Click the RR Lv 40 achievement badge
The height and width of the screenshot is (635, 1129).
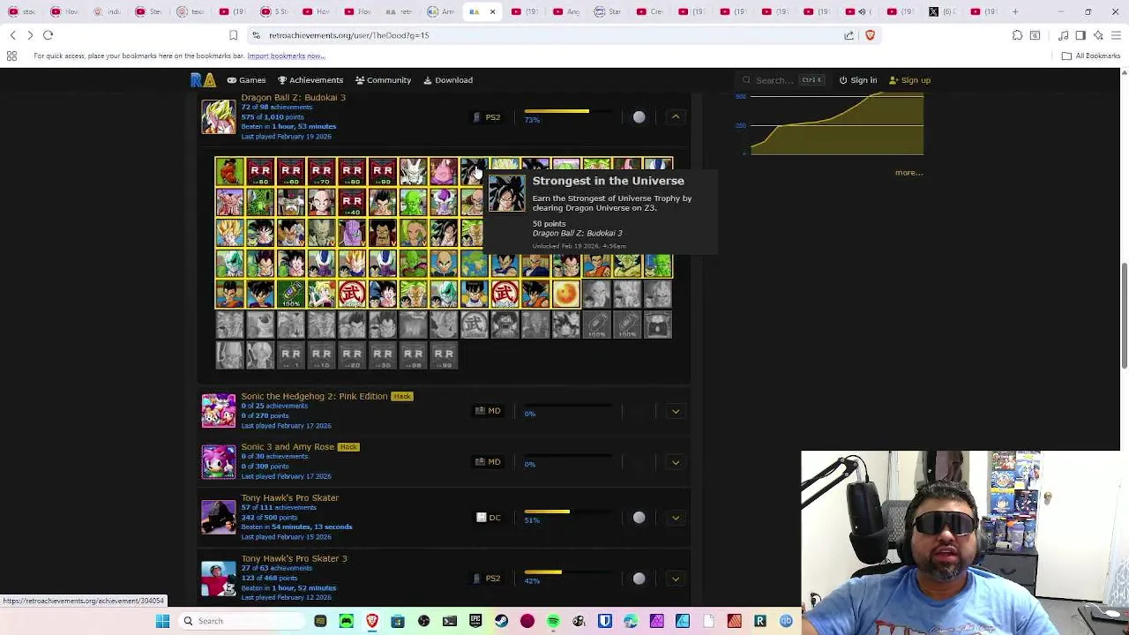(352, 202)
